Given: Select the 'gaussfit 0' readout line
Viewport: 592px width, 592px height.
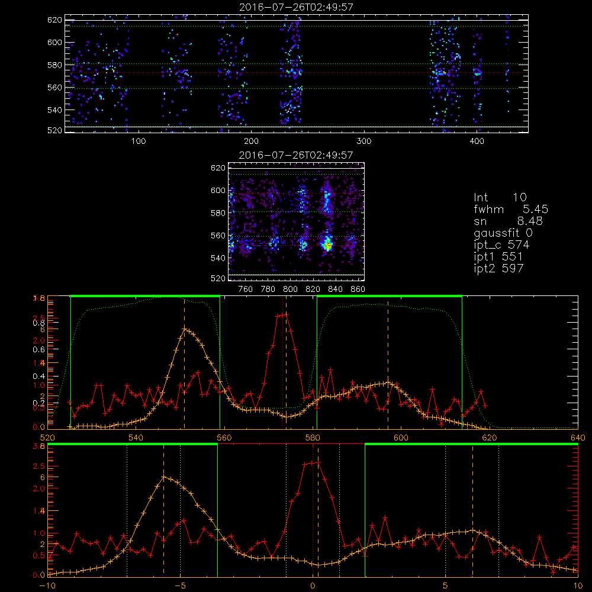Looking at the screenshot, I should click(503, 233).
